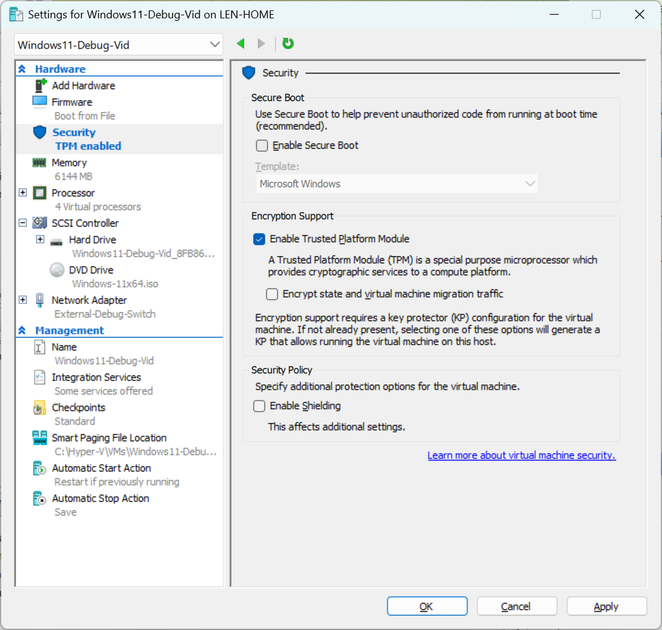Click the green back arrow icon
The image size is (662, 630).
[241, 43]
